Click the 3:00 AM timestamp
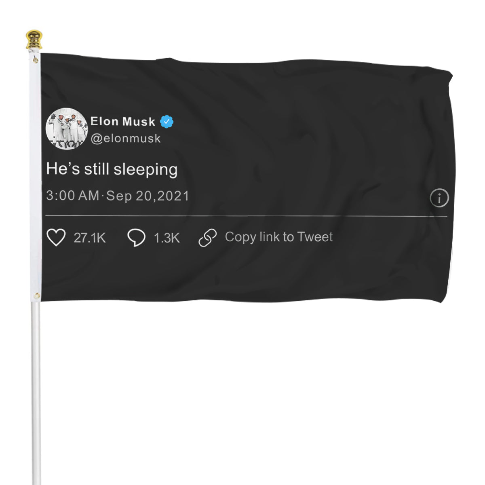The image size is (485, 485). coord(73,196)
